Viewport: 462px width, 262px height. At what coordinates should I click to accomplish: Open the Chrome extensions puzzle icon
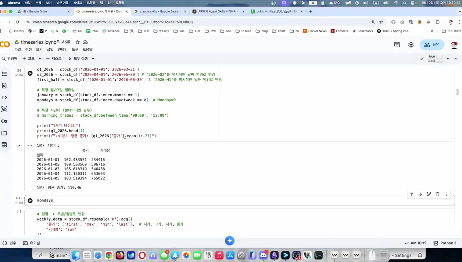click(437, 22)
